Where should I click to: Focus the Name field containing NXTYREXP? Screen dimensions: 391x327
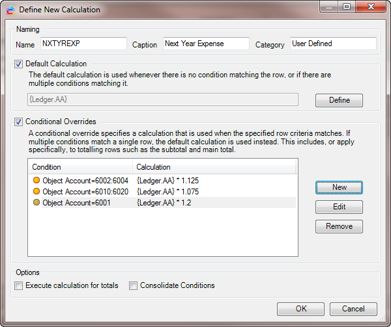[83, 44]
